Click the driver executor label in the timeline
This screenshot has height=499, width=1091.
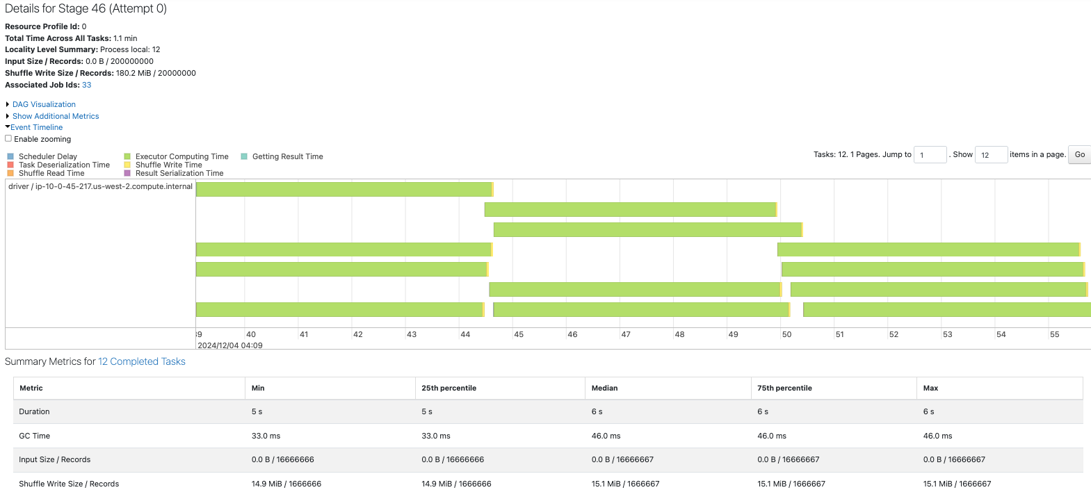click(100, 186)
